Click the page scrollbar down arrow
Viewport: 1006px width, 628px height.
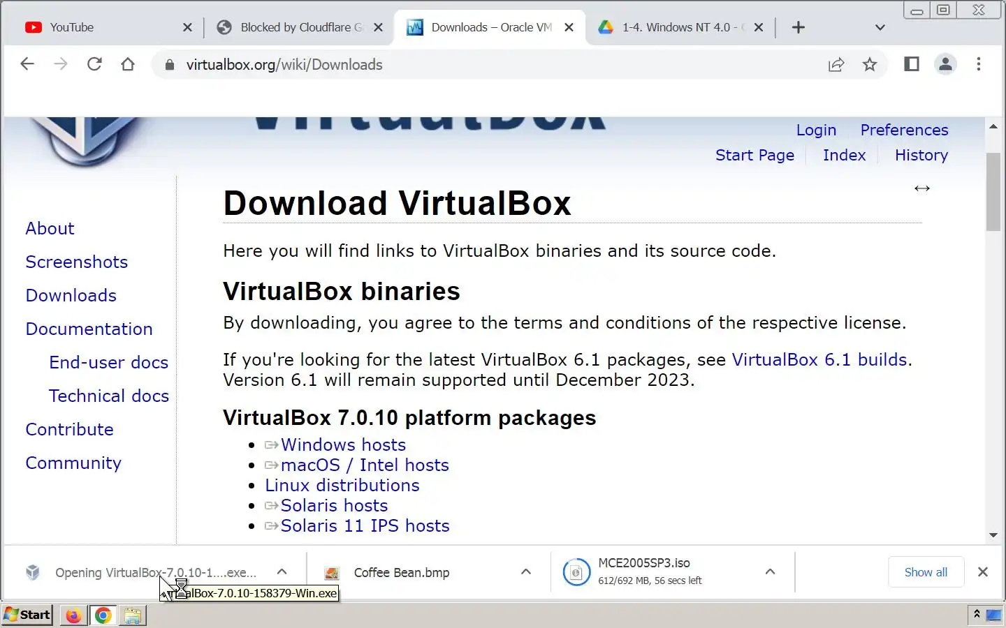point(993,535)
